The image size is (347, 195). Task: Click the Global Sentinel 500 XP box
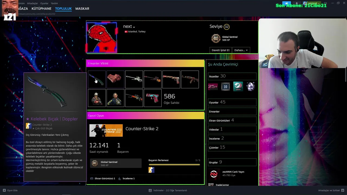[116, 163]
